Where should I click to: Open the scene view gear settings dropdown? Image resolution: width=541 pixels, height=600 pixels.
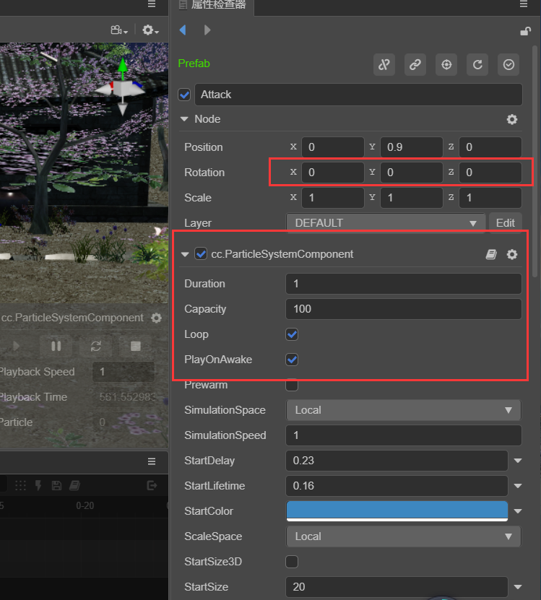(150, 30)
